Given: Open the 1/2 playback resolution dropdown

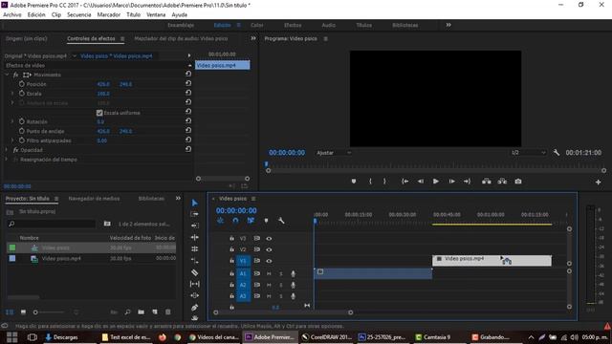Looking at the screenshot, I should pyautogui.click(x=528, y=153).
